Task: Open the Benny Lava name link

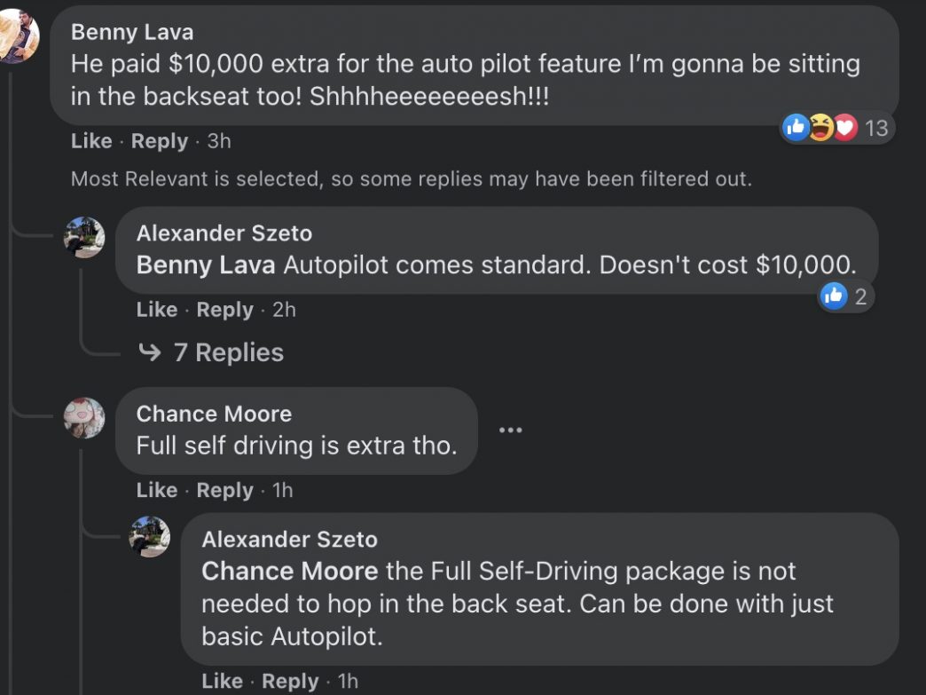Action: (132, 32)
